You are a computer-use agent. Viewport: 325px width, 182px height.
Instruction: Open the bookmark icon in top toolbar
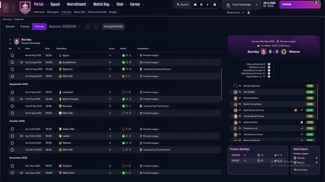click(195, 5)
